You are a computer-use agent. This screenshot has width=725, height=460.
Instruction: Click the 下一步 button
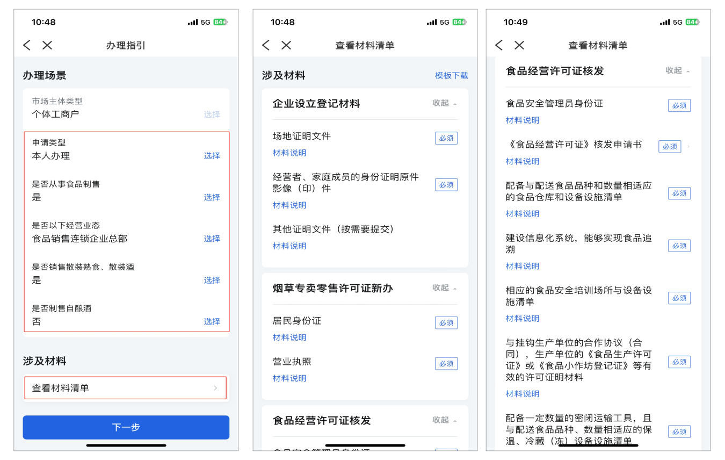(x=126, y=427)
